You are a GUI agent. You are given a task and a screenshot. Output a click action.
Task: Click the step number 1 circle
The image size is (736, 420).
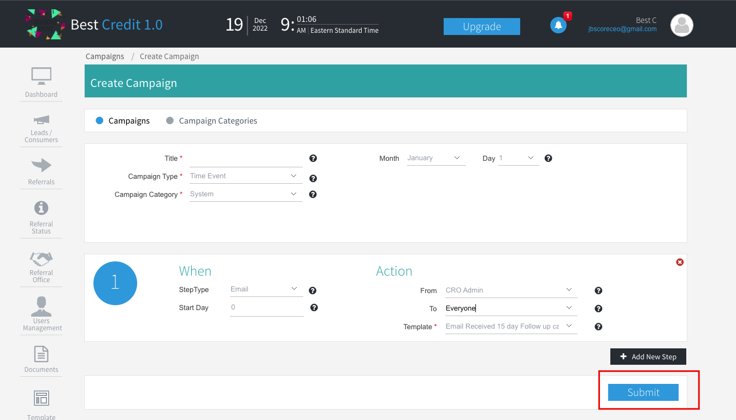pos(115,283)
